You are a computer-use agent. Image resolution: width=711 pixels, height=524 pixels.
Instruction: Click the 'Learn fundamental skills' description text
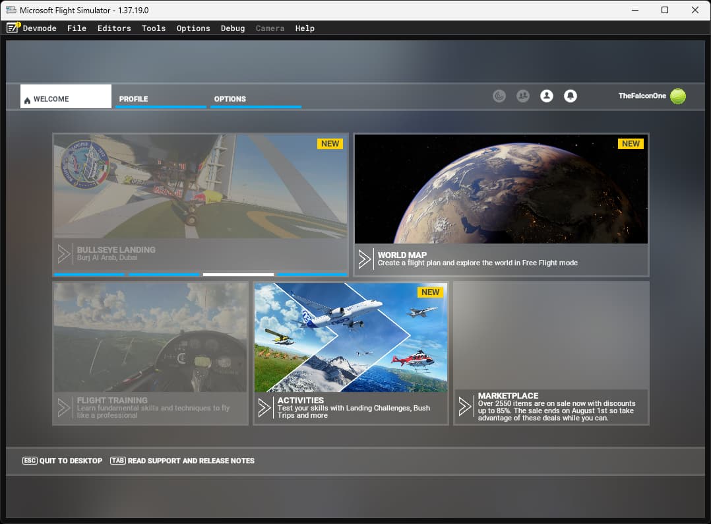(153, 412)
